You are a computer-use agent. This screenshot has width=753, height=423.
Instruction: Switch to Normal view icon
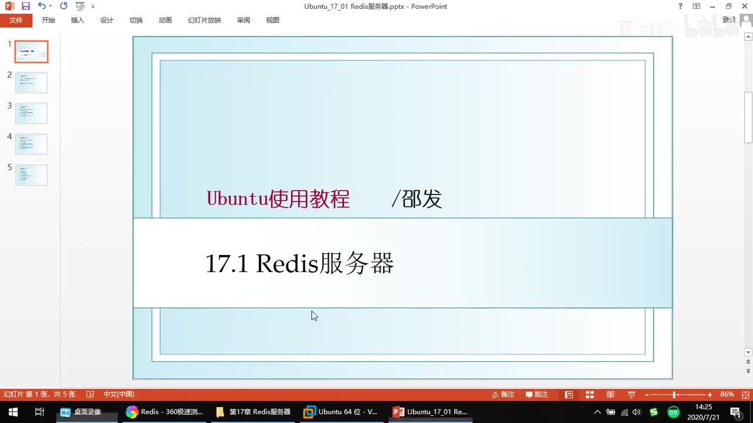click(569, 394)
